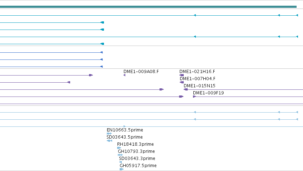This screenshot has height=171, width=303.
Task: Click the purple arrow under DME1-009F19
Action: 194,97
